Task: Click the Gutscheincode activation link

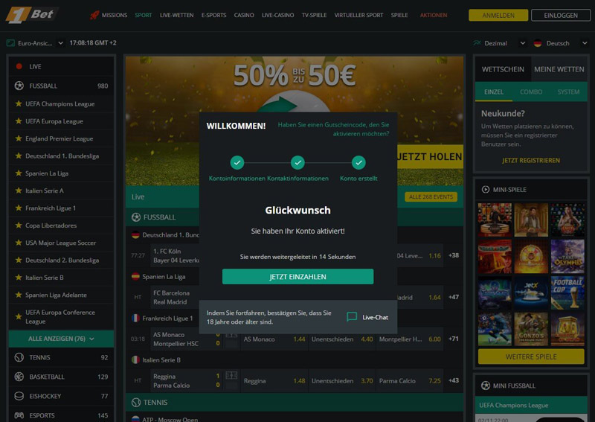Action: point(333,130)
